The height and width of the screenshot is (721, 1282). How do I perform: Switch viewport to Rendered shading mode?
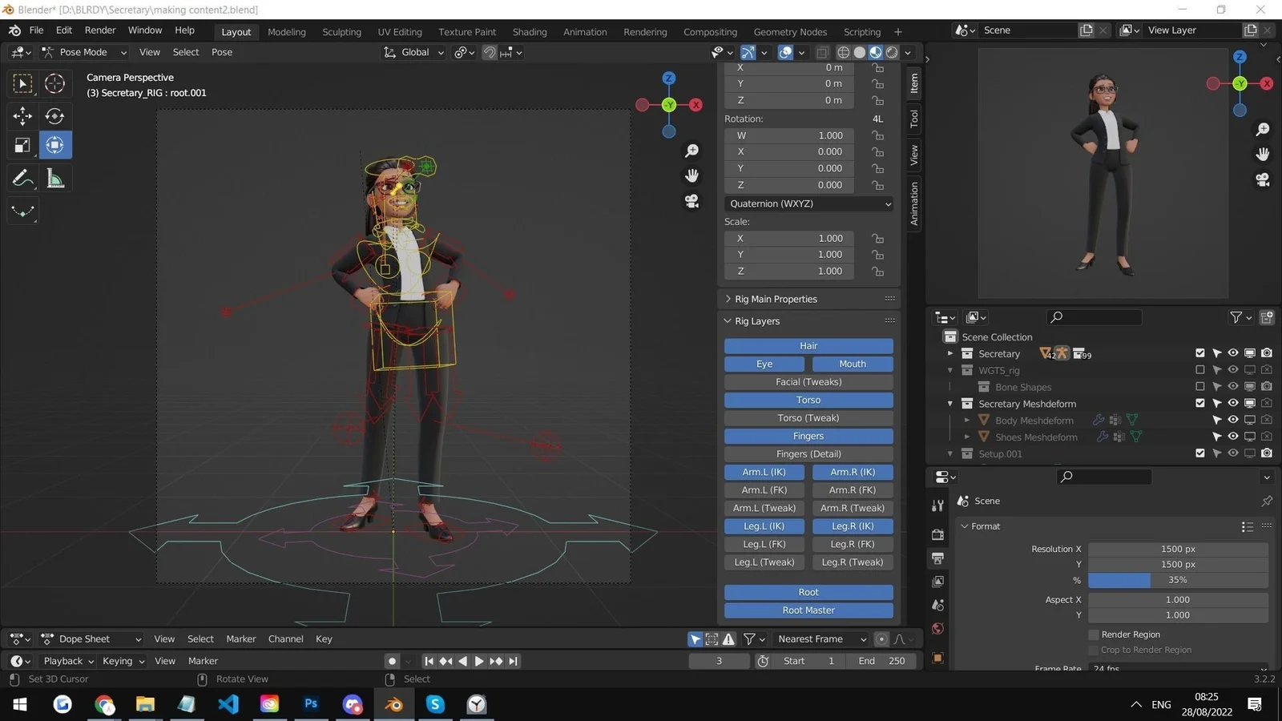point(889,52)
